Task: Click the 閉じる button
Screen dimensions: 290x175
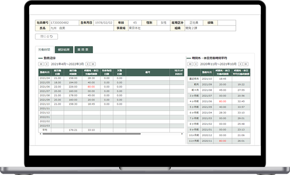Action: click(x=46, y=36)
